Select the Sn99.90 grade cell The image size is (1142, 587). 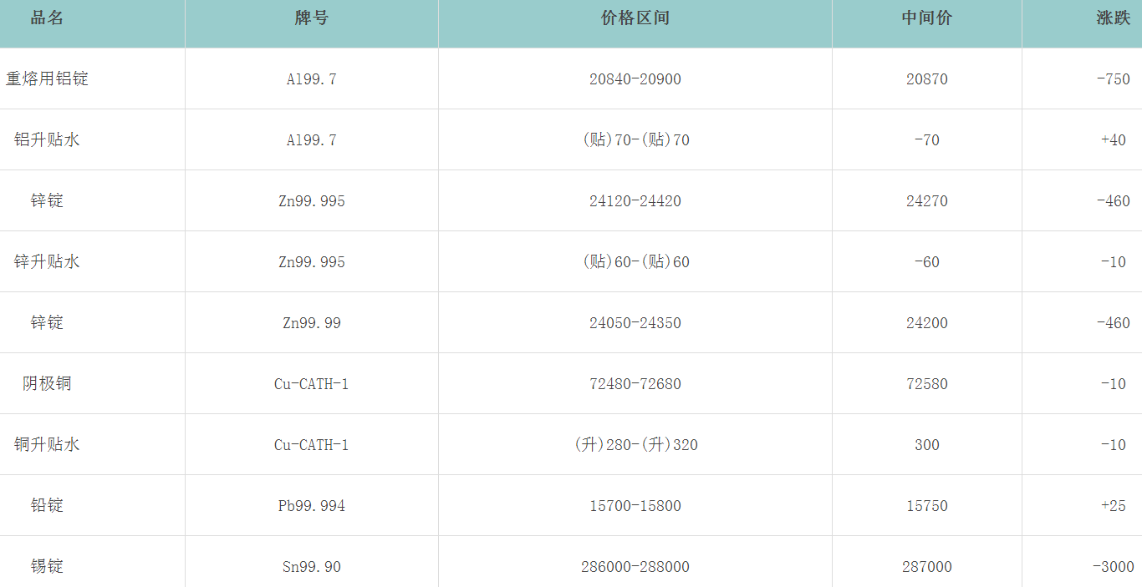(x=311, y=567)
